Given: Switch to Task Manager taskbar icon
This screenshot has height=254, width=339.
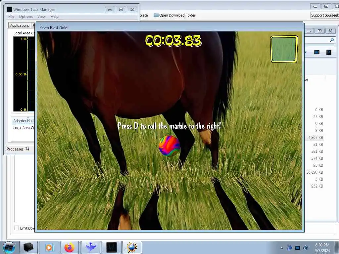Looking at the screenshot, I should pos(112,247).
